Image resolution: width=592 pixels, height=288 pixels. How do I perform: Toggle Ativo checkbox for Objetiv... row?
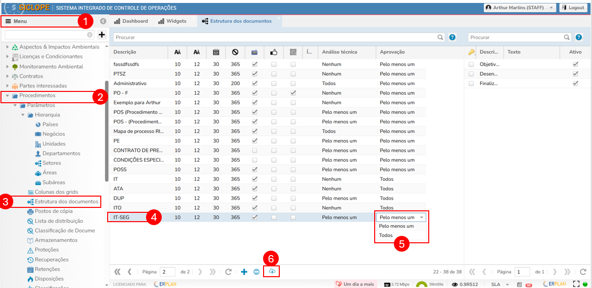click(575, 64)
